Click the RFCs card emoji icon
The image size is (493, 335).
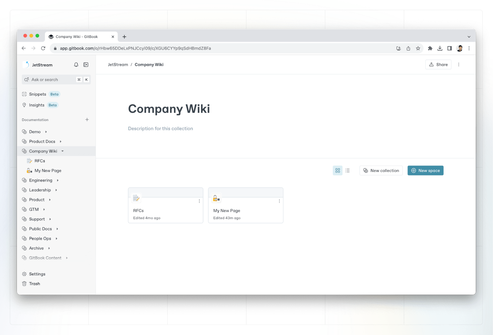[136, 198]
